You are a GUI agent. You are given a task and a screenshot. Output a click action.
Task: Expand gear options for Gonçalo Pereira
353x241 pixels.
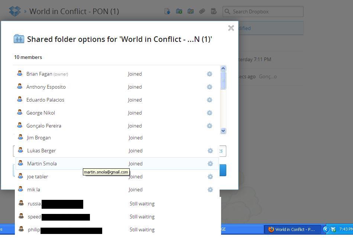210,126
